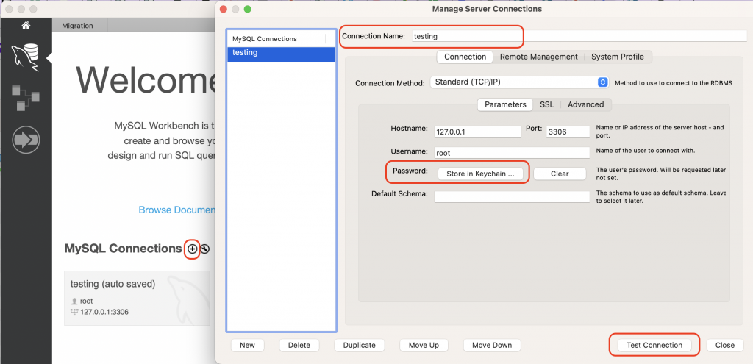This screenshot has height=364, width=753.
Task: Click the green zoom button of dialog
Action: click(248, 9)
